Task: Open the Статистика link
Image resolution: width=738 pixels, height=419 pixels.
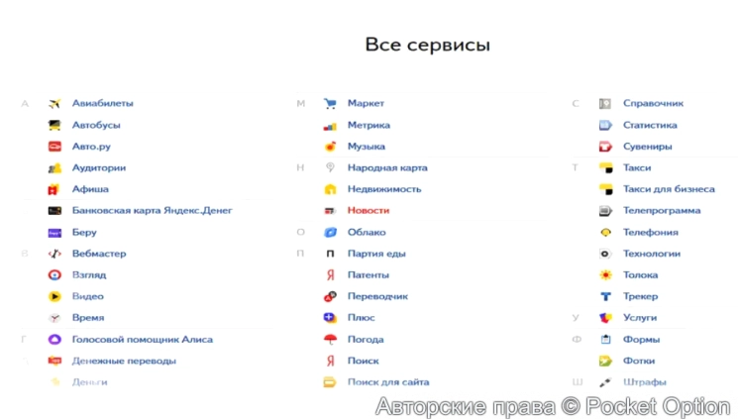Action: tap(650, 125)
